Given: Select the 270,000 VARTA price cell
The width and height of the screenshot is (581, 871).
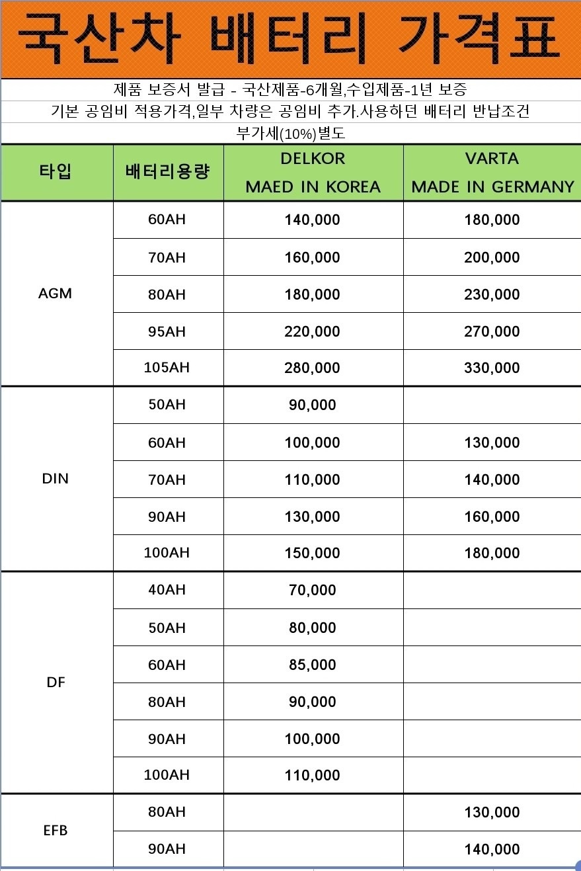Looking at the screenshot, I should (492, 331).
